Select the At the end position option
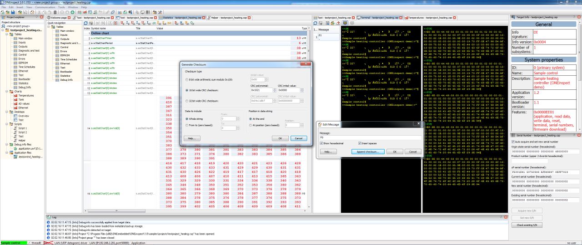The width and height of the screenshot is (582, 245). point(251,119)
